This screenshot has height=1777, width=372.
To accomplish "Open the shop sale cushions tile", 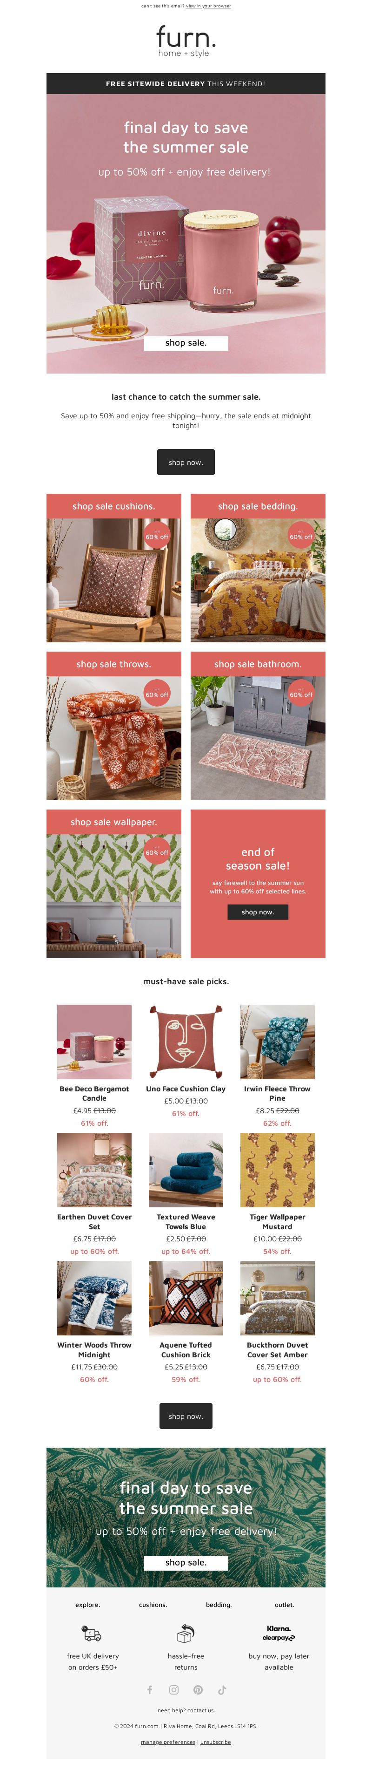I will pos(113,568).
